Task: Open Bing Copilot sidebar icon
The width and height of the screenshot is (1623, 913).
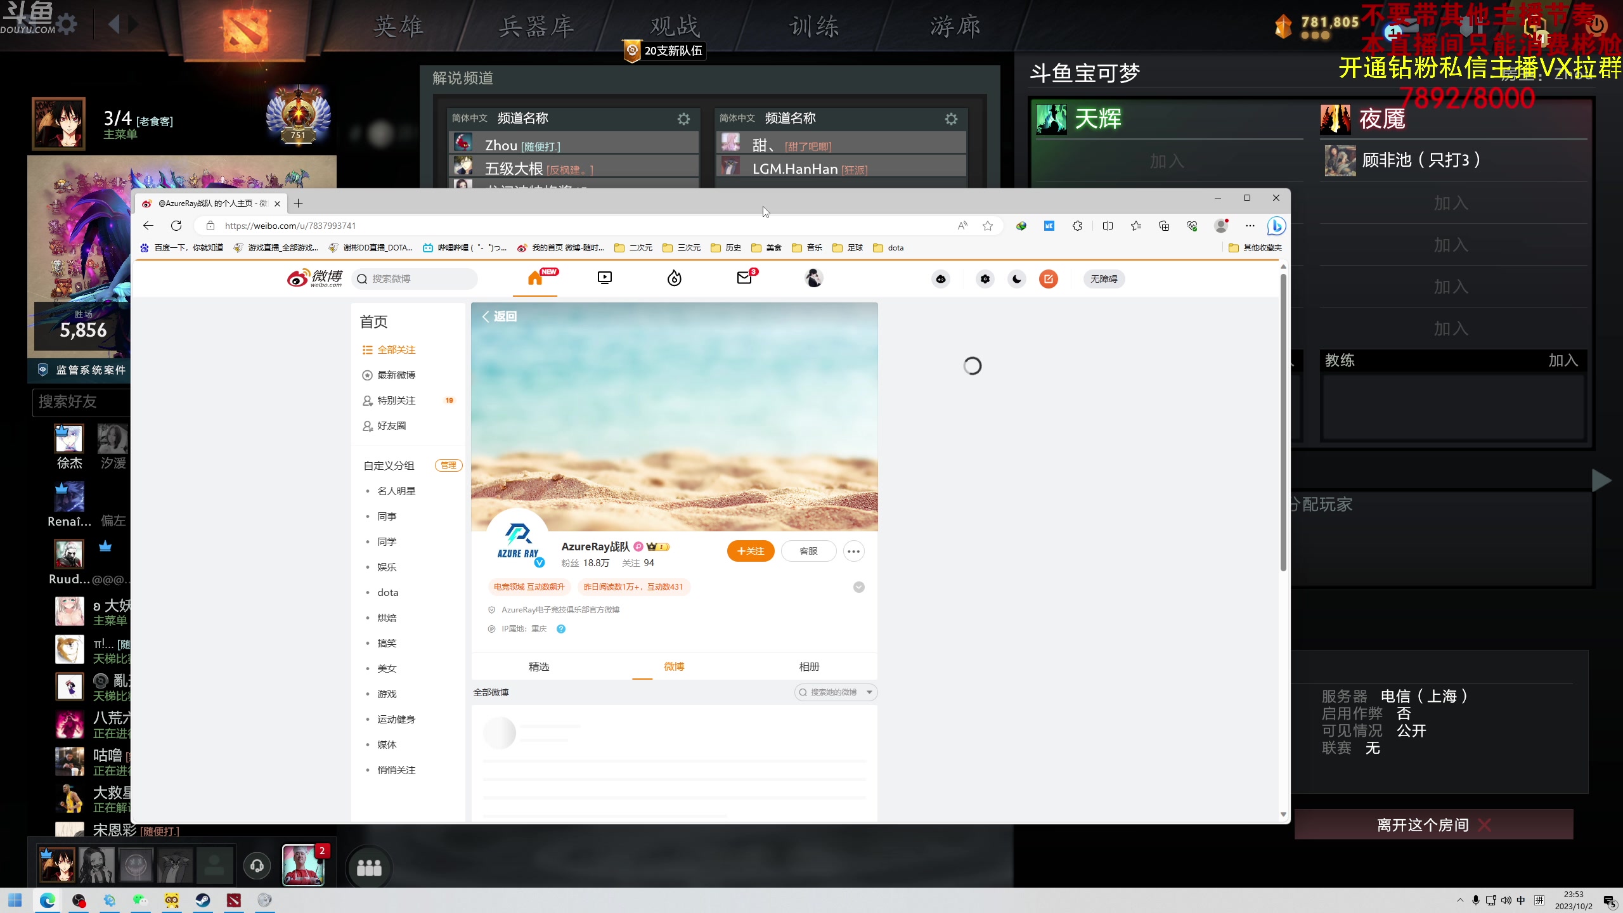Action: click(x=1276, y=226)
